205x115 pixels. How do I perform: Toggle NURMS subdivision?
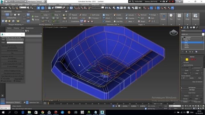pos(73,18)
